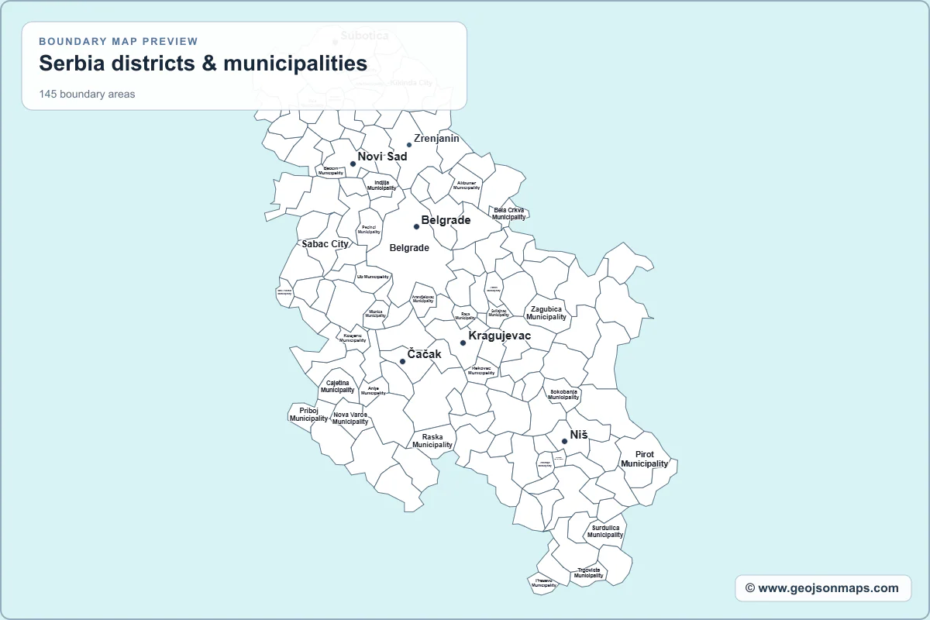Select the Arilje Municipality area
Screen dimensions: 930x620
[374, 391]
